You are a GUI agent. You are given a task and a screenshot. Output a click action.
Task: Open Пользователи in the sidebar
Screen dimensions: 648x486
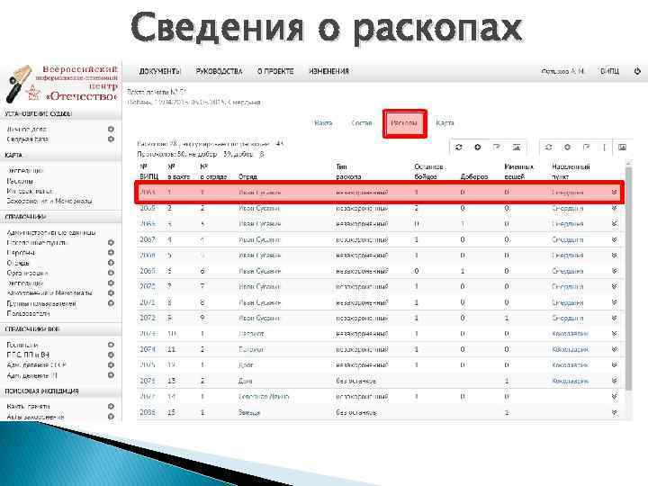pos(28,314)
